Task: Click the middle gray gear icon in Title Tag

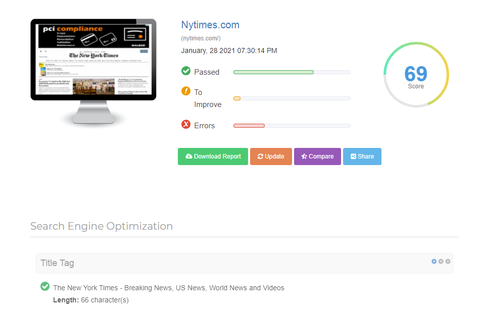Action: tap(441, 261)
